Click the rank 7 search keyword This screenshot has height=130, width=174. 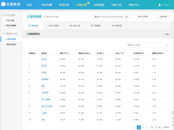click(46, 99)
